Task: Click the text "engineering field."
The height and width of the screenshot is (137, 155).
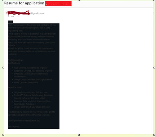Action: coord(15,31)
